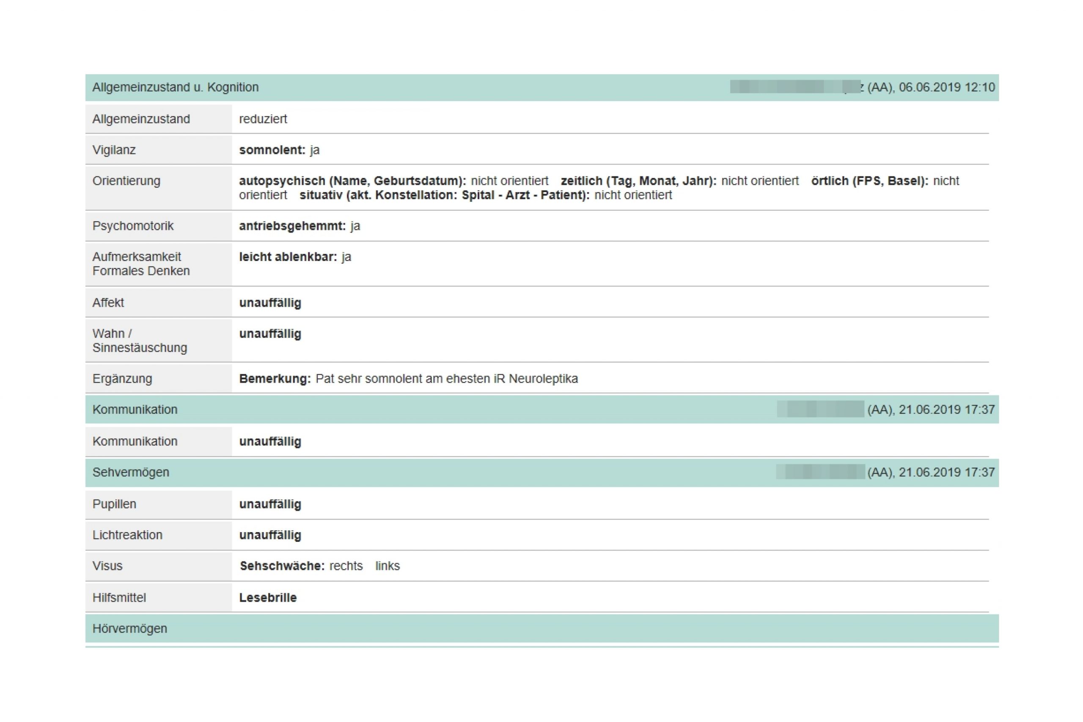Click the Wahn / Sinnestäuschung label
The width and height of the screenshot is (1083, 722).
coord(140,340)
